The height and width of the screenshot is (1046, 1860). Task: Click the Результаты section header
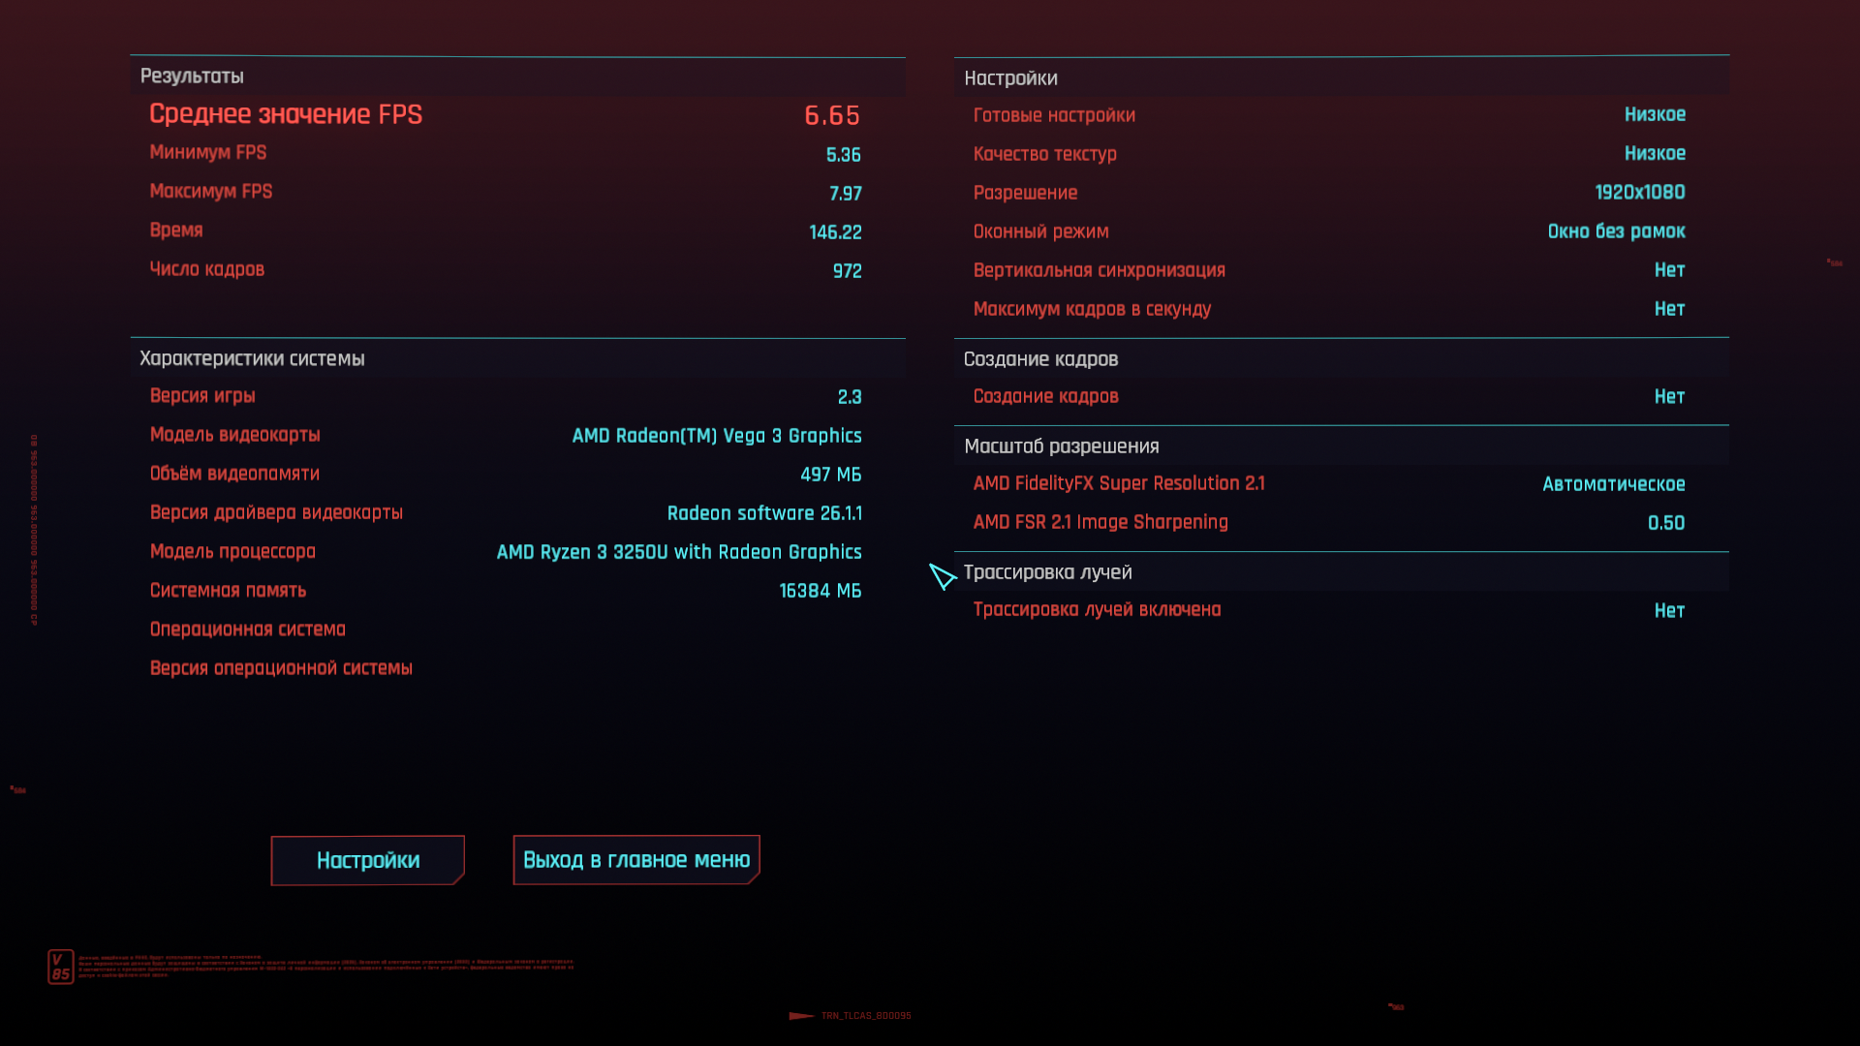coord(192,77)
